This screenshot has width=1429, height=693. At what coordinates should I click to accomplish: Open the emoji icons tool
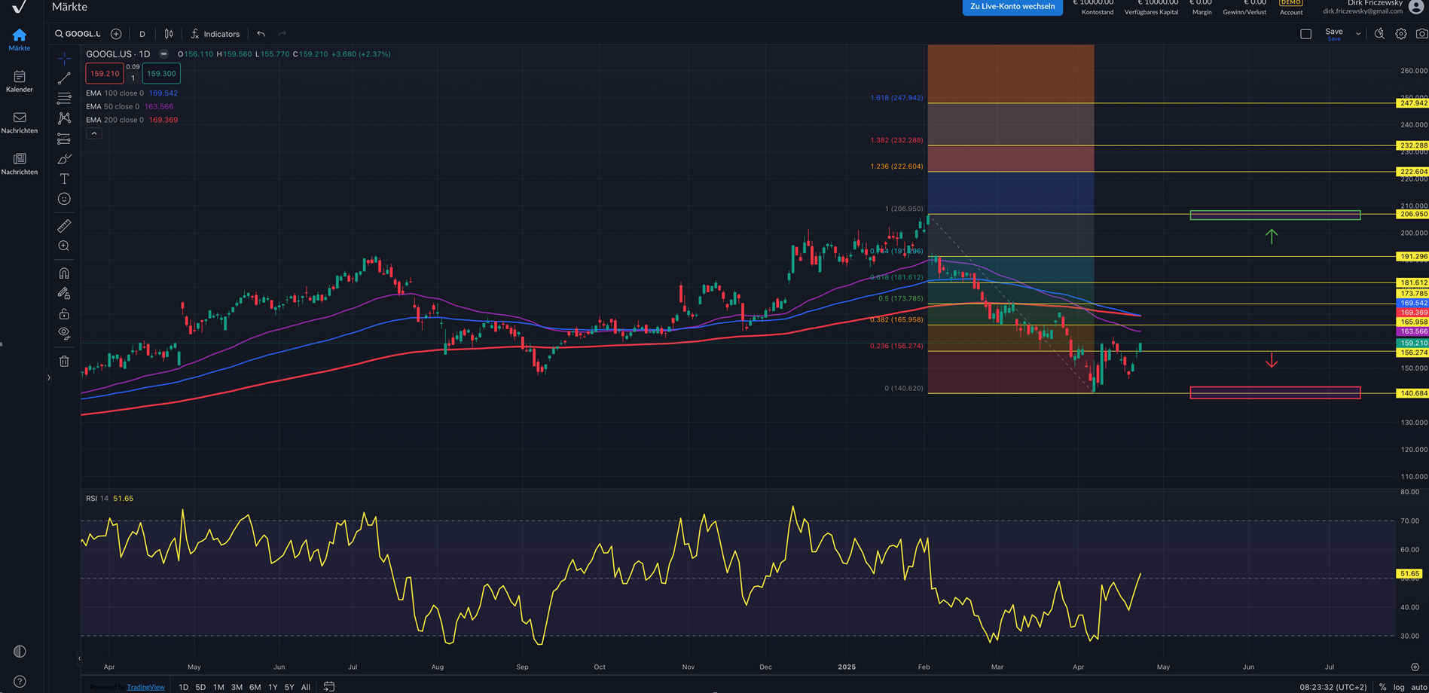click(x=64, y=199)
